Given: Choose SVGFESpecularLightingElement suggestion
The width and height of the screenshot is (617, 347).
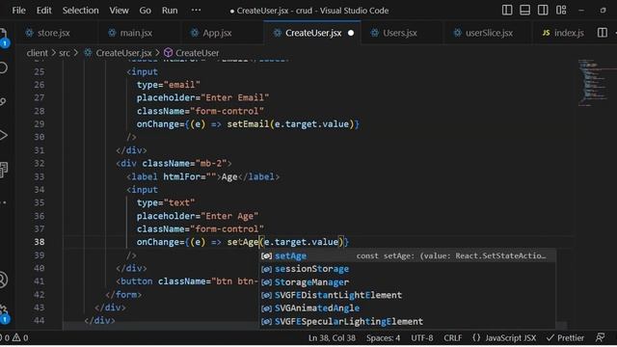Looking at the screenshot, I should [408, 321].
